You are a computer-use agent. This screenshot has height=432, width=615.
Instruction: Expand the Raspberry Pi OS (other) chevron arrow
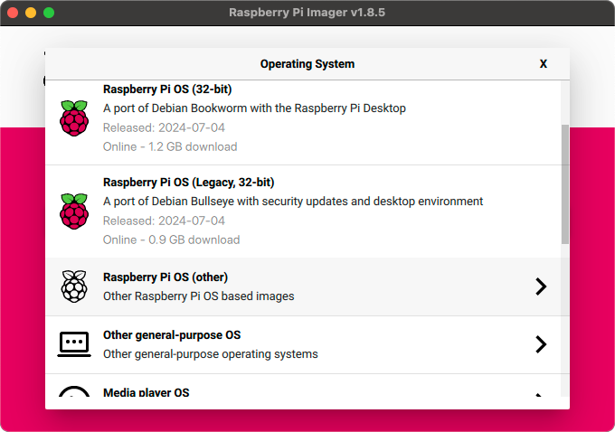click(x=541, y=286)
